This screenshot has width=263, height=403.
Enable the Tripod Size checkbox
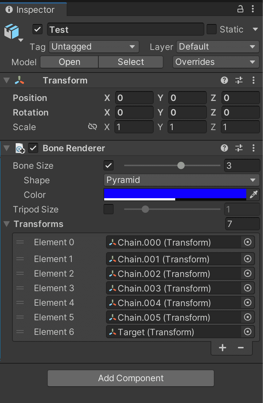click(108, 209)
